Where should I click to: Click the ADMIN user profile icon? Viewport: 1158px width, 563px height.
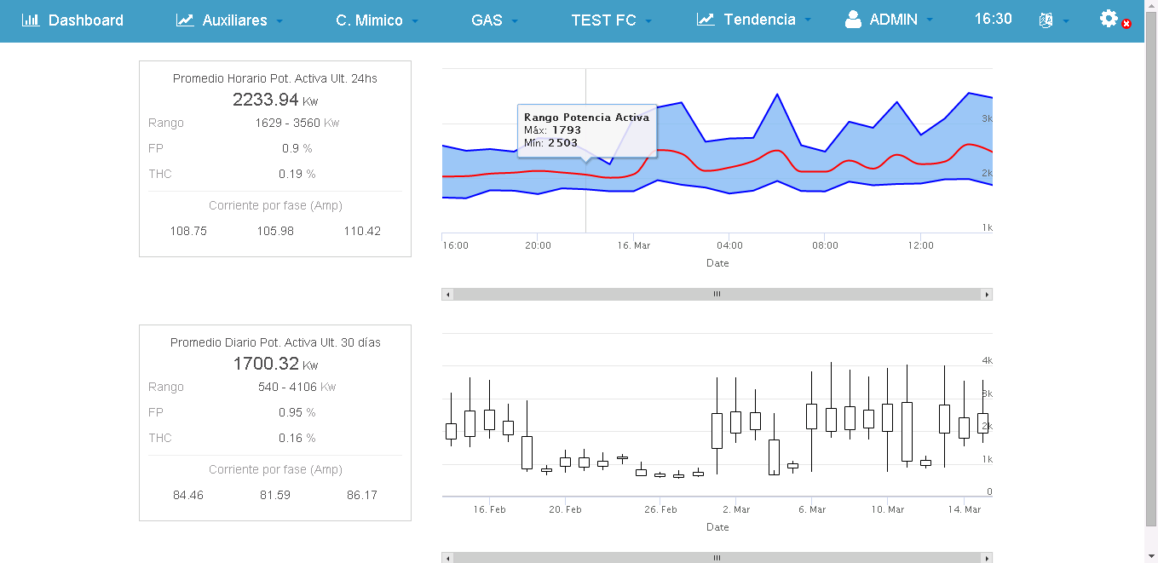853,20
